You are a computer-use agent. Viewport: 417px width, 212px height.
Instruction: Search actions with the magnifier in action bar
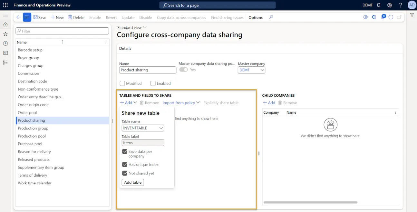[x=271, y=17]
